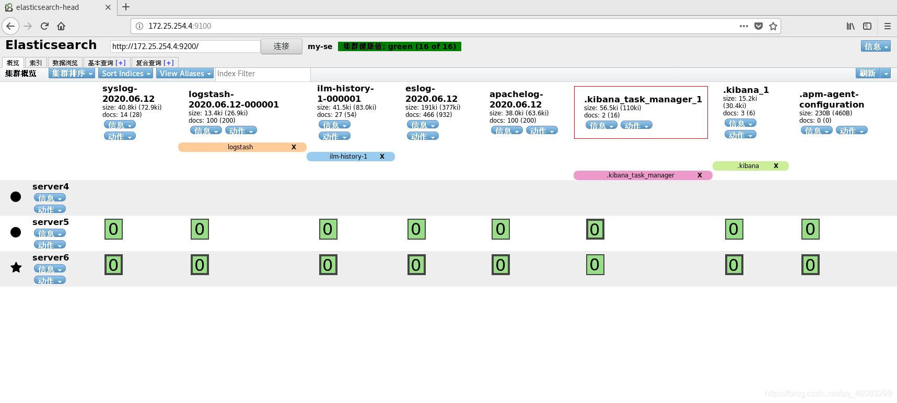Screen dimensions: 897x403
Task: Click the .kibana_task_manager_1 index title
Action: coord(643,99)
